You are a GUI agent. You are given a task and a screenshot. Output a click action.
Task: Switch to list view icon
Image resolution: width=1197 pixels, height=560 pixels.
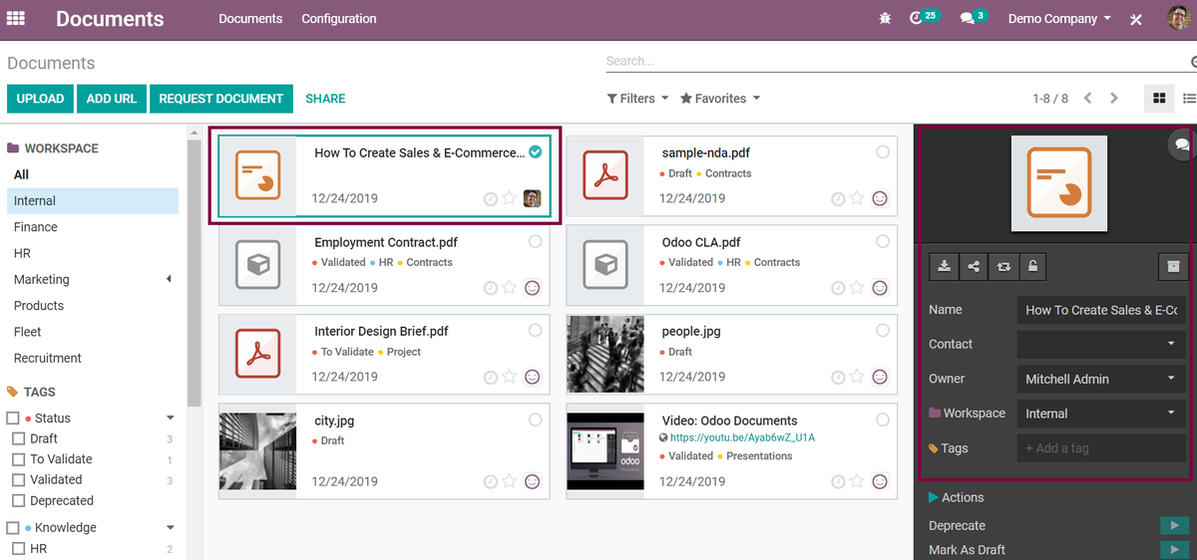pos(1189,99)
